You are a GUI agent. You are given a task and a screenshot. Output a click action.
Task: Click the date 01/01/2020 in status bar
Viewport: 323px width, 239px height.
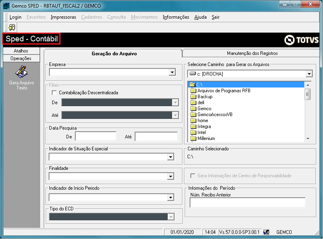(x=182, y=232)
